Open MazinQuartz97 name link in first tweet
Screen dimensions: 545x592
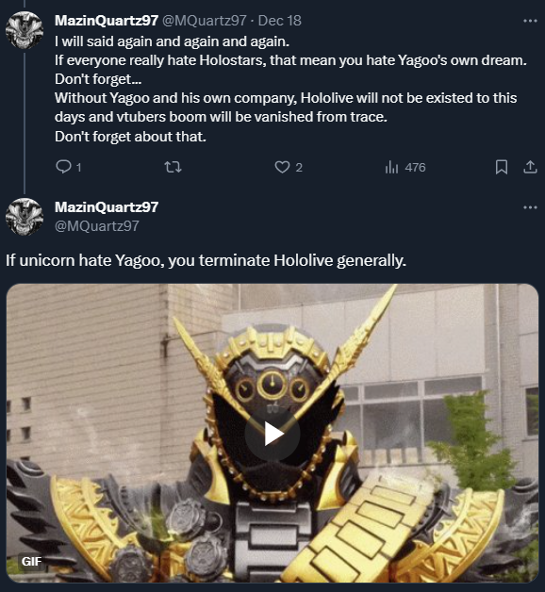[x=107, y=21]
